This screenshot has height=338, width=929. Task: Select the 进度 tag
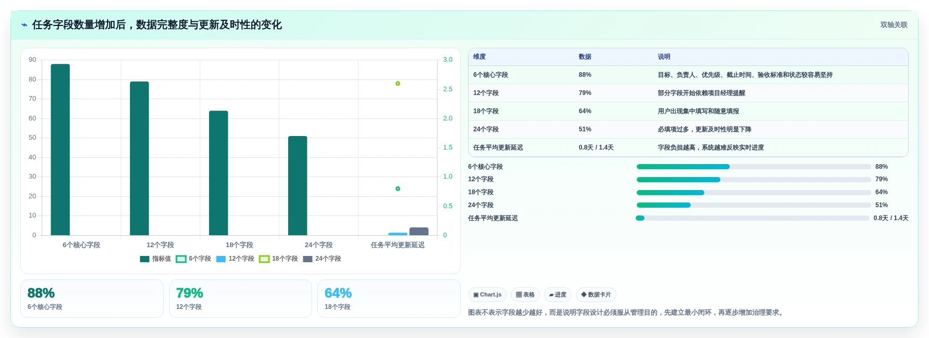(x=558, y=295)
